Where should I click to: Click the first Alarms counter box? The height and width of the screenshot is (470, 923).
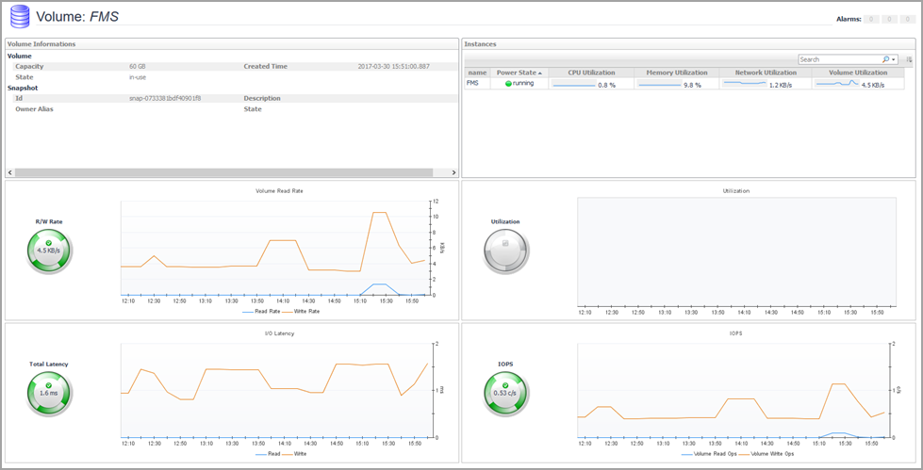click(873, 19)
